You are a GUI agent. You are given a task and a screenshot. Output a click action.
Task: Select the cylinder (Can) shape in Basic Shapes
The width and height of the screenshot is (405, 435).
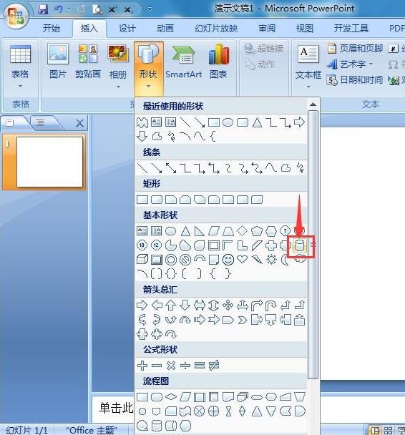coord(299,245)
